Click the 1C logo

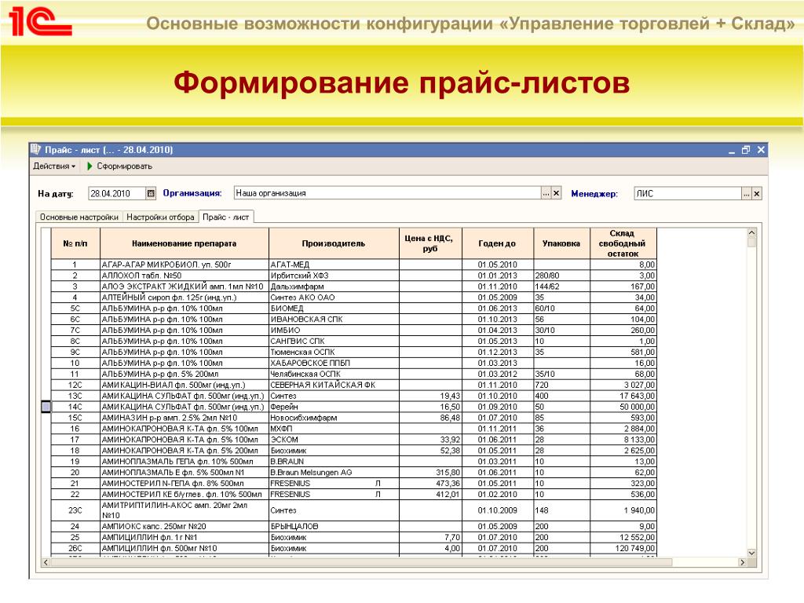pos(40,21)
